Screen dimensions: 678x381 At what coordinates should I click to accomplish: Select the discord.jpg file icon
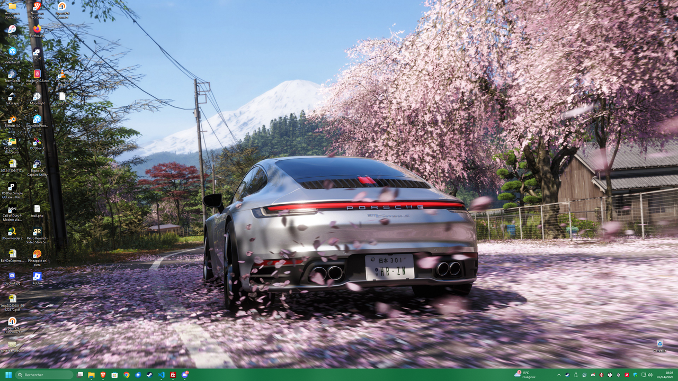[x=12, y=279]
